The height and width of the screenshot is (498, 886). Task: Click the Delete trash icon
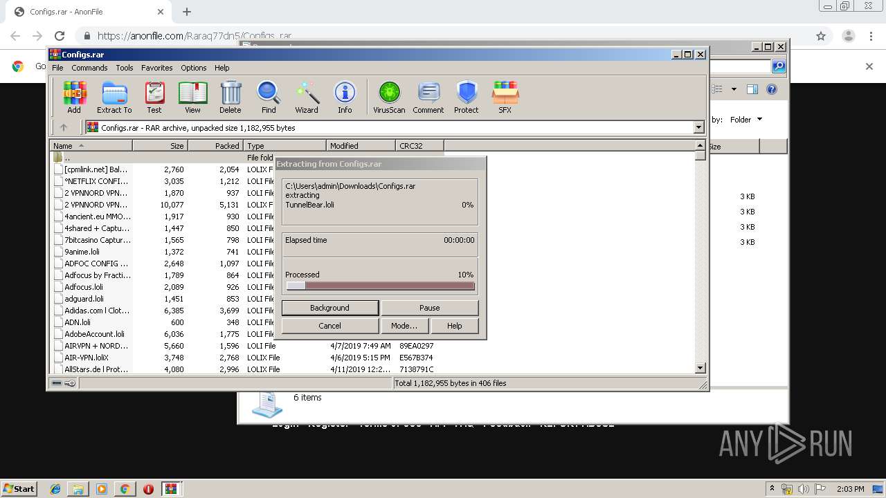(x=230, y=98)
